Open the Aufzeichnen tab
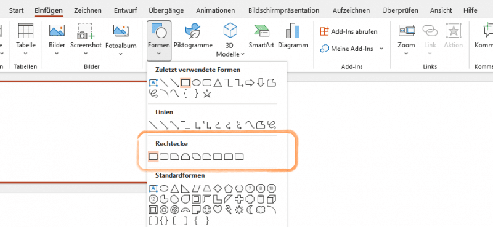The width and height of the screenshot is (493, 227). tap(351, 10)
